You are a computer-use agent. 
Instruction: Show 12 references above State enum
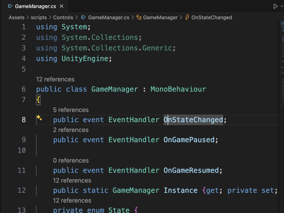click(x=72, y=201)
